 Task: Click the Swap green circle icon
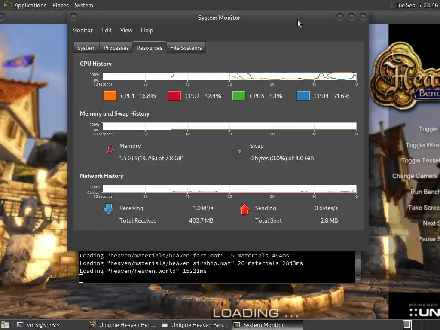coord(239,152)
